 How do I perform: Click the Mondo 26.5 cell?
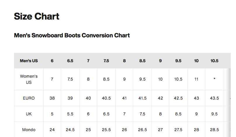[x=142, y=130]
